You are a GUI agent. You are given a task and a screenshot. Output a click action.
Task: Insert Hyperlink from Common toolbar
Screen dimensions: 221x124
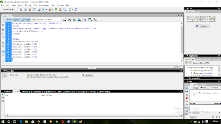coord(21,10)
